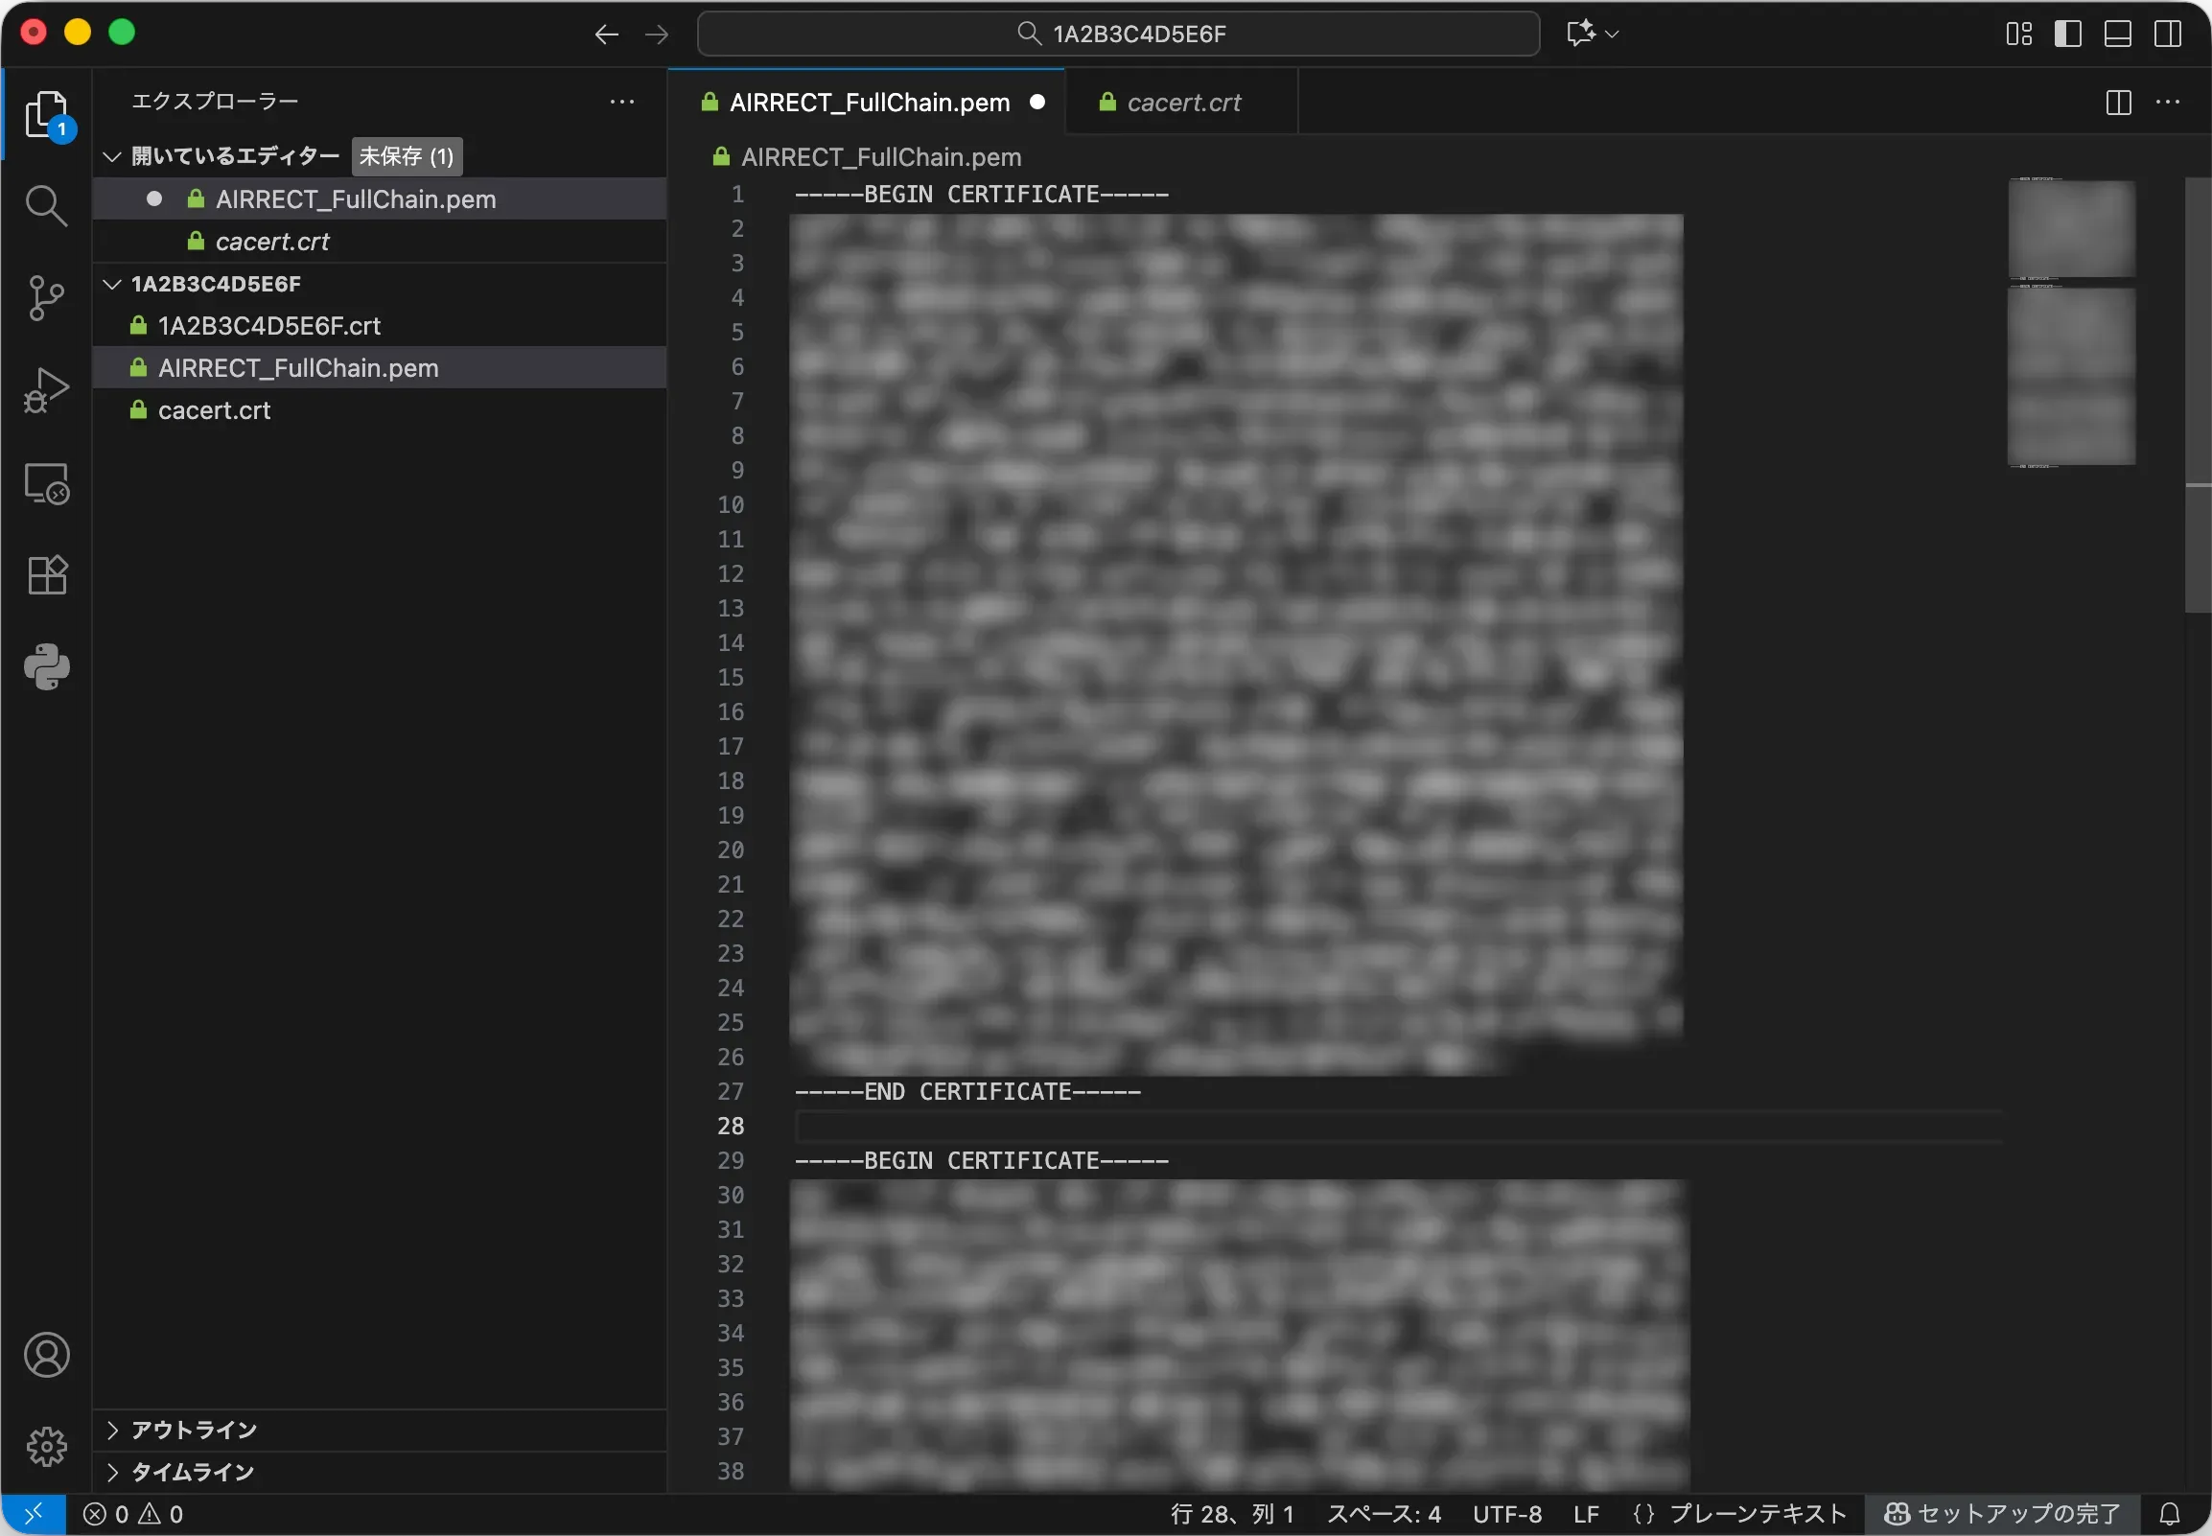Switch to the cacert.crt editor tab
The width and height of the screenshot is (2212, 1536).
point(1182,102)
